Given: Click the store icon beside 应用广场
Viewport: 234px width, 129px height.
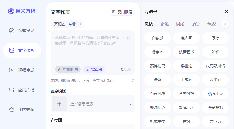Looking at the screenshot, I should coord(11,90).
